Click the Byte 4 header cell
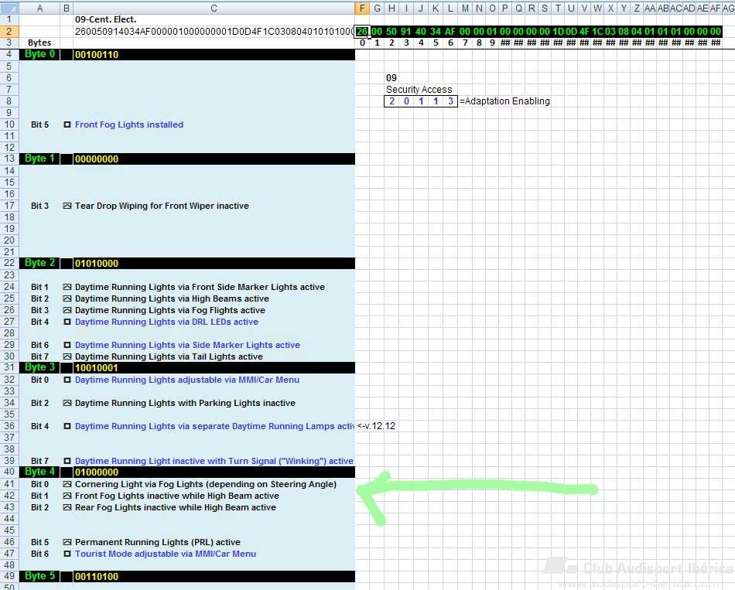Image resolution: width=735 pixels, height=590 pixels. click(39, 472)
